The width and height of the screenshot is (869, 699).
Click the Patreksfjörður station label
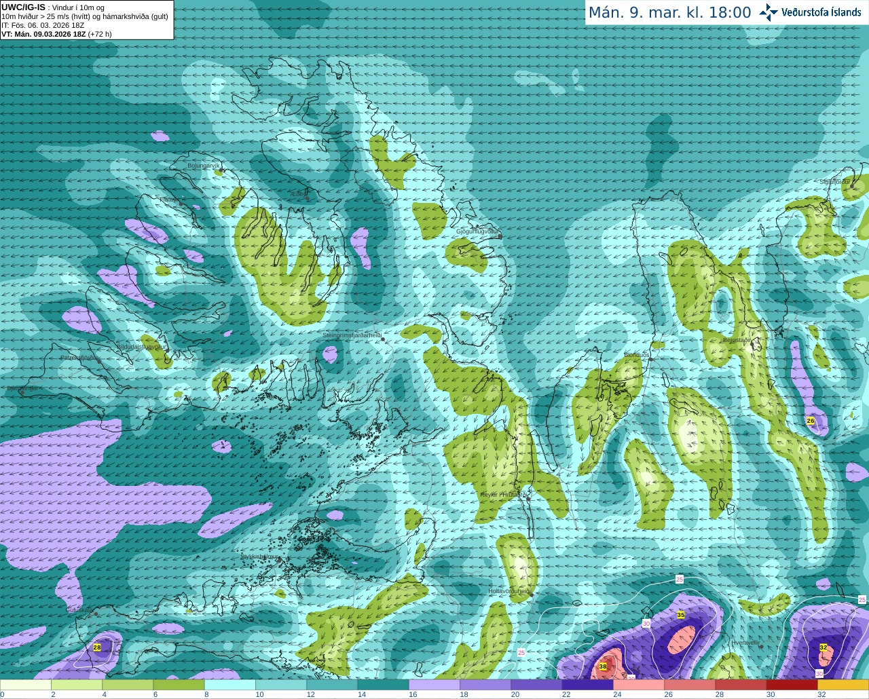pyautogui.click(x=79, y=357)
